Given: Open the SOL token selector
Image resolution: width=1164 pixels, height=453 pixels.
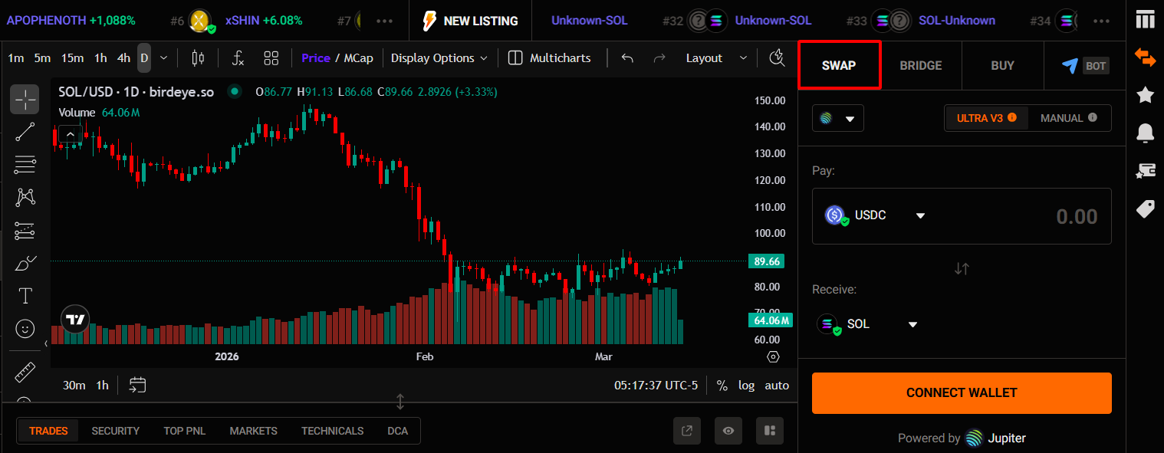Looking at the screenshot, I should [867, 324].
